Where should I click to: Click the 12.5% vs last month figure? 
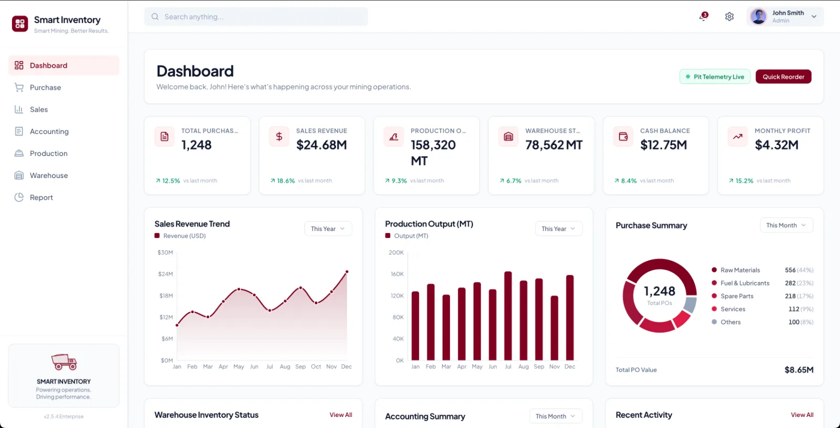(186, 181)
